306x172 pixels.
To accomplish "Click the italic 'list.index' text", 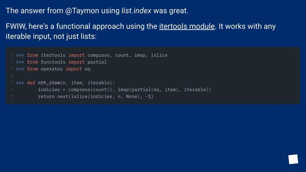I will tap(136, 11).
